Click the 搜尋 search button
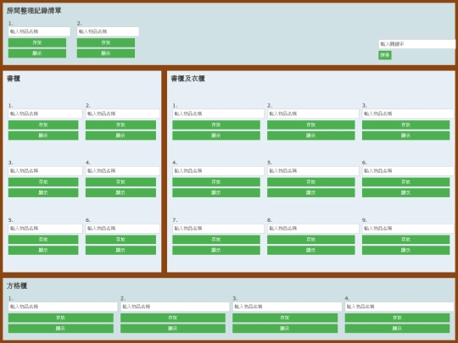Image resolution: width=458 pixels, height=343 pixels. point(385,55)
